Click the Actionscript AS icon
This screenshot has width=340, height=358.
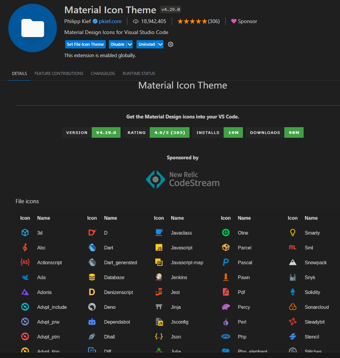25,262
